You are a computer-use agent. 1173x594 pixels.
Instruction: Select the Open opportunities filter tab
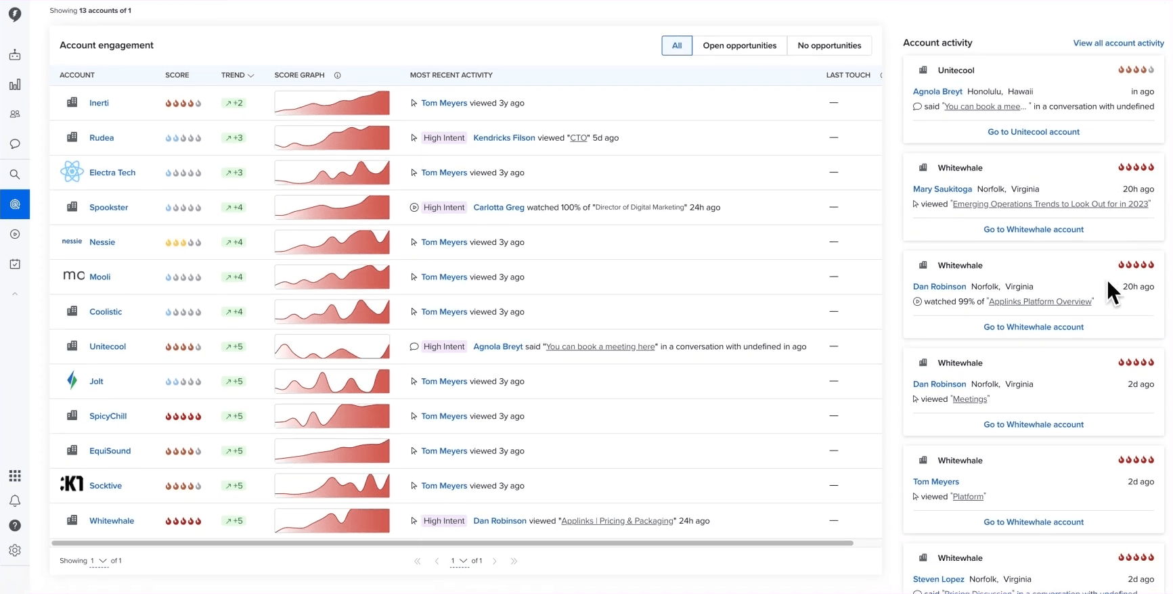click(739, 45)
